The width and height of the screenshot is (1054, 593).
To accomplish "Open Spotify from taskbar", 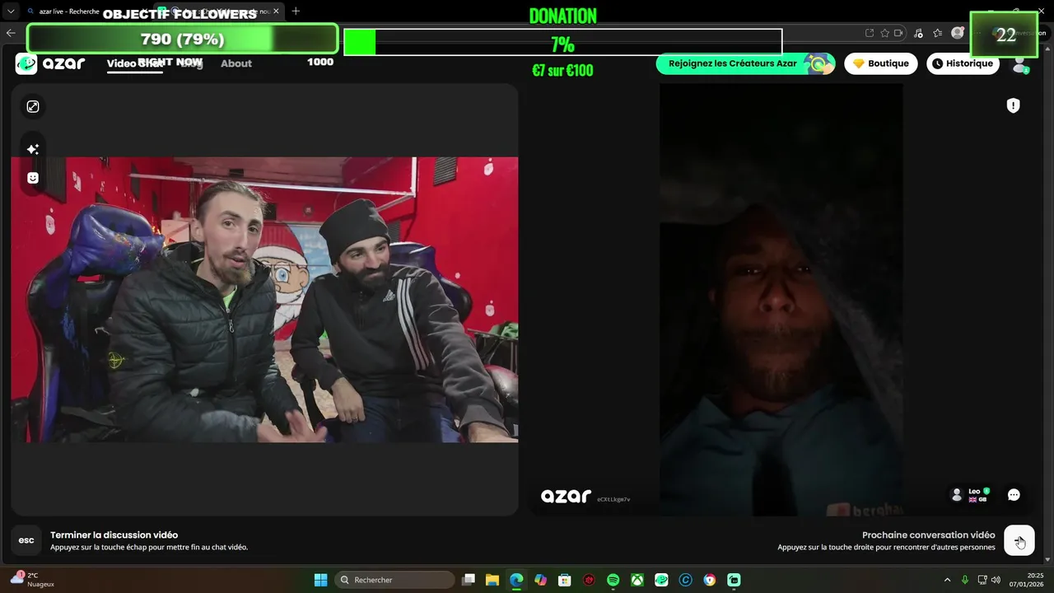I will [613, 580].
